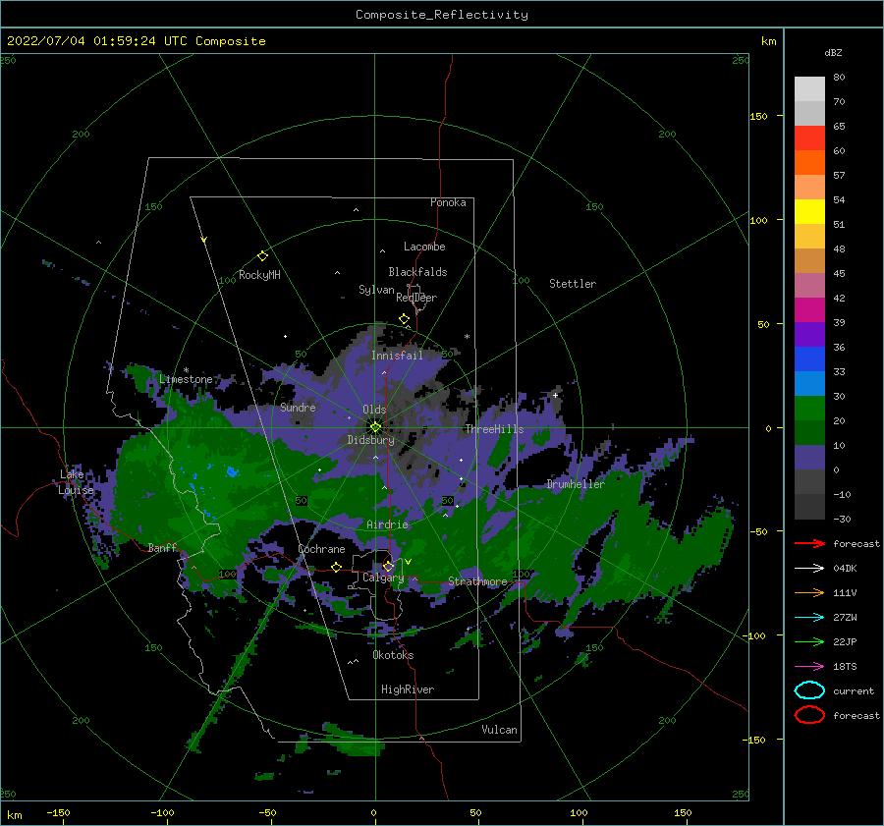This screenshot has width=884, height=826.
Task: Click the yellow diamond marker above Calgary
Action: pyautogui.click(x=388, y=566)
